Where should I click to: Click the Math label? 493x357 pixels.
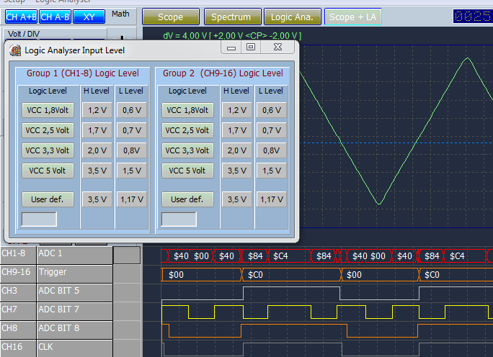pos(121,14)
